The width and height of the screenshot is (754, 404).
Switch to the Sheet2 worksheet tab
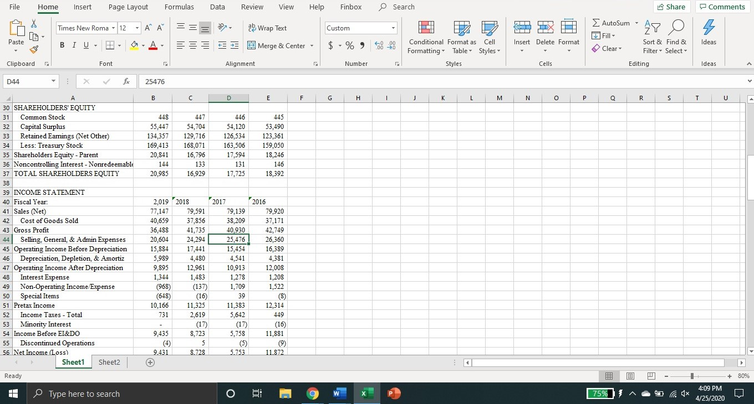click(109, 362)
